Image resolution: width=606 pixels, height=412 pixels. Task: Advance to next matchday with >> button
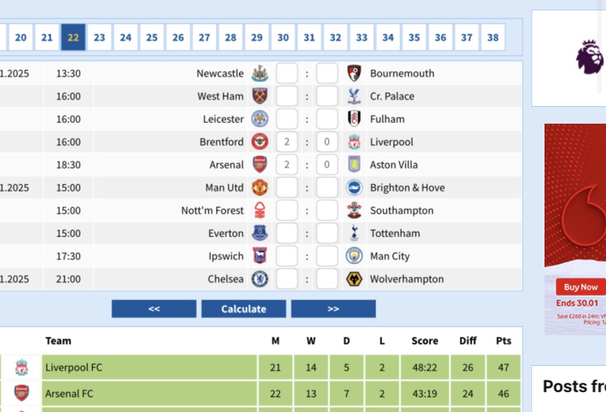(333, 309)
